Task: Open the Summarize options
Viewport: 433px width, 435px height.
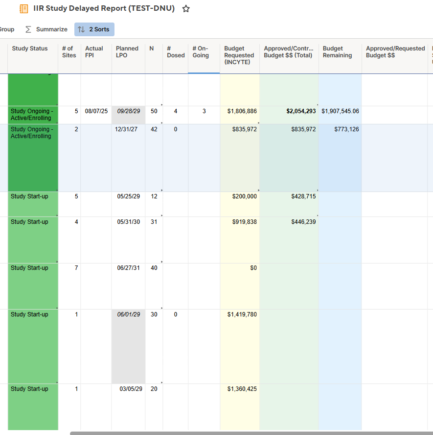Action: [46, 29]
